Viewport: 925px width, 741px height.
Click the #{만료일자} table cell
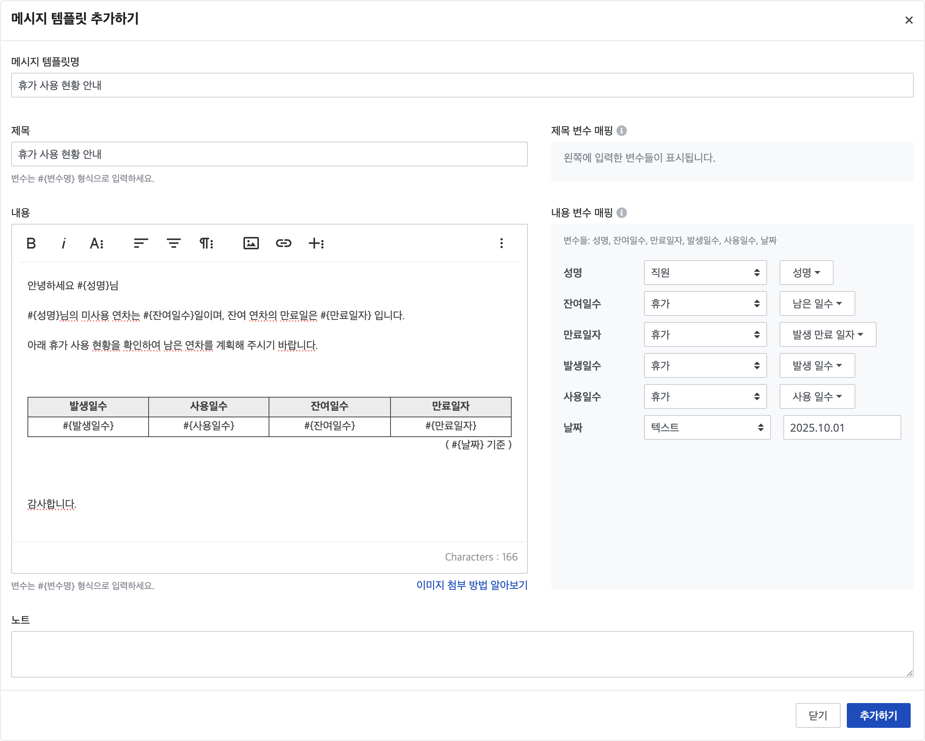[451, 426]
